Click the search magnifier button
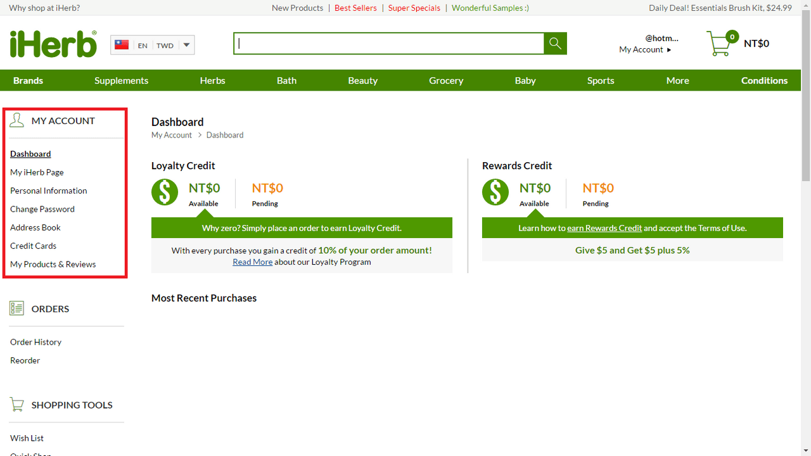811x456 pixels. (x=555, y=43)
